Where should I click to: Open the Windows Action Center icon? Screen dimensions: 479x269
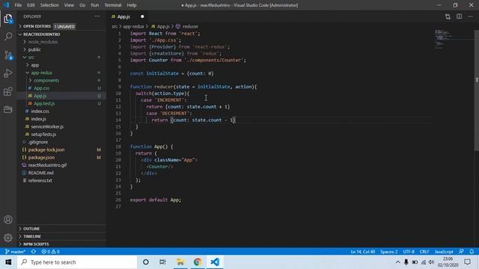[467, 262]
